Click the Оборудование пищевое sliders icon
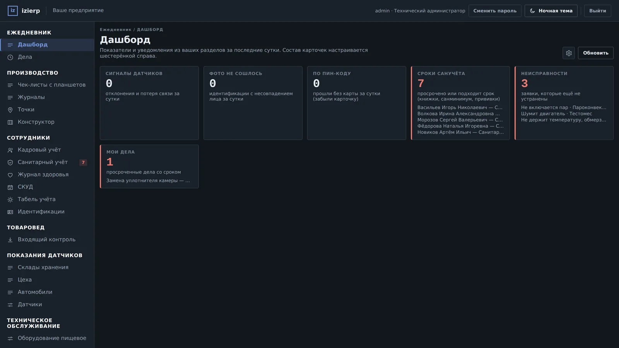 10,338
